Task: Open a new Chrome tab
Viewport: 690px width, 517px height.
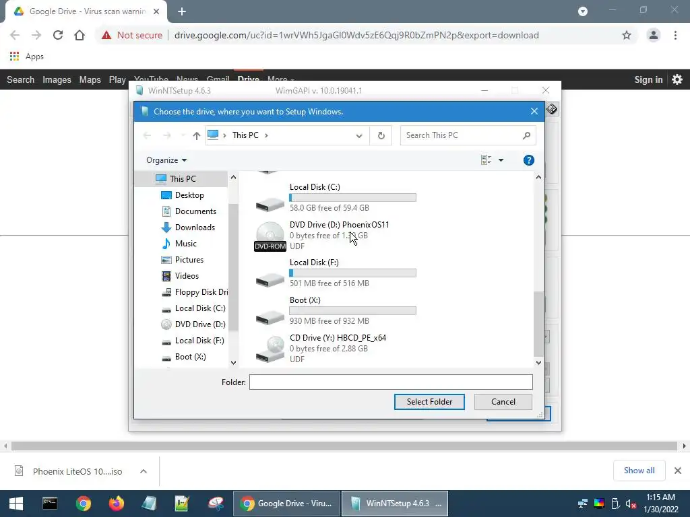Action: click(x=182, y=11)
